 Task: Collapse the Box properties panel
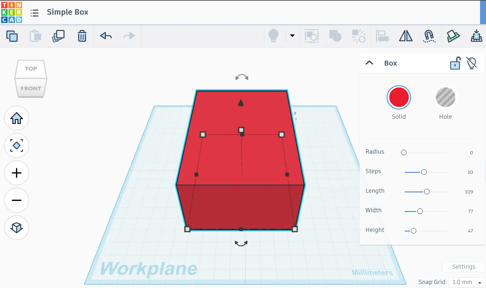pyautogui.click(x=369, y=63)
